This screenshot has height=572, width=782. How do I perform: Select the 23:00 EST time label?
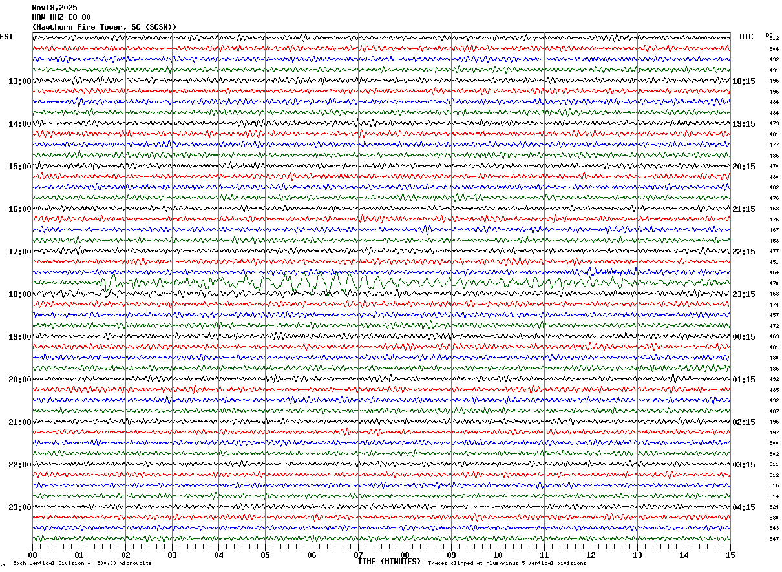click(19, 507)
